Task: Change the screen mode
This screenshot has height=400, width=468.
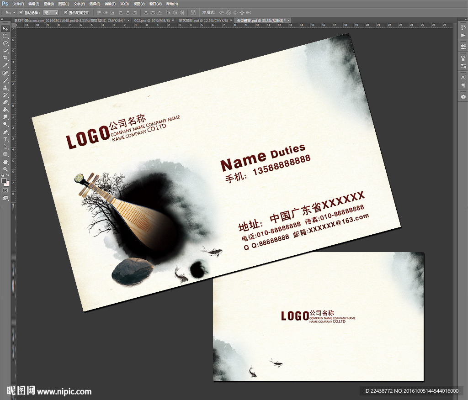Action: pyautogui.click(x=5, y=198)
